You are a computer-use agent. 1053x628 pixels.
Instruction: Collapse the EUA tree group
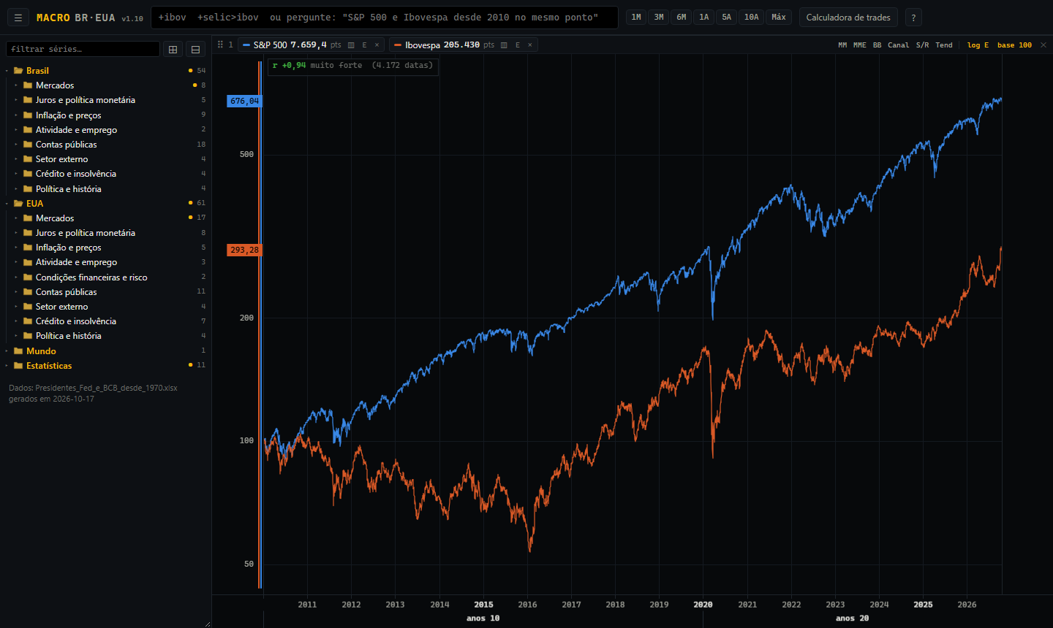7,204
